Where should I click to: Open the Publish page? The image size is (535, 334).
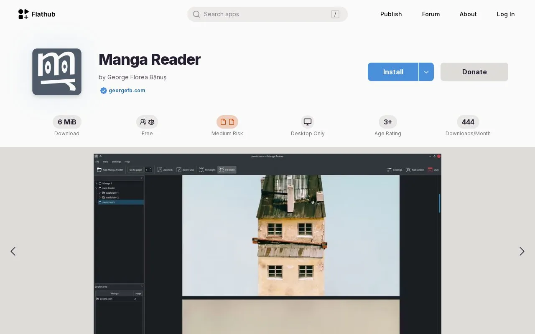coord(391,14)
